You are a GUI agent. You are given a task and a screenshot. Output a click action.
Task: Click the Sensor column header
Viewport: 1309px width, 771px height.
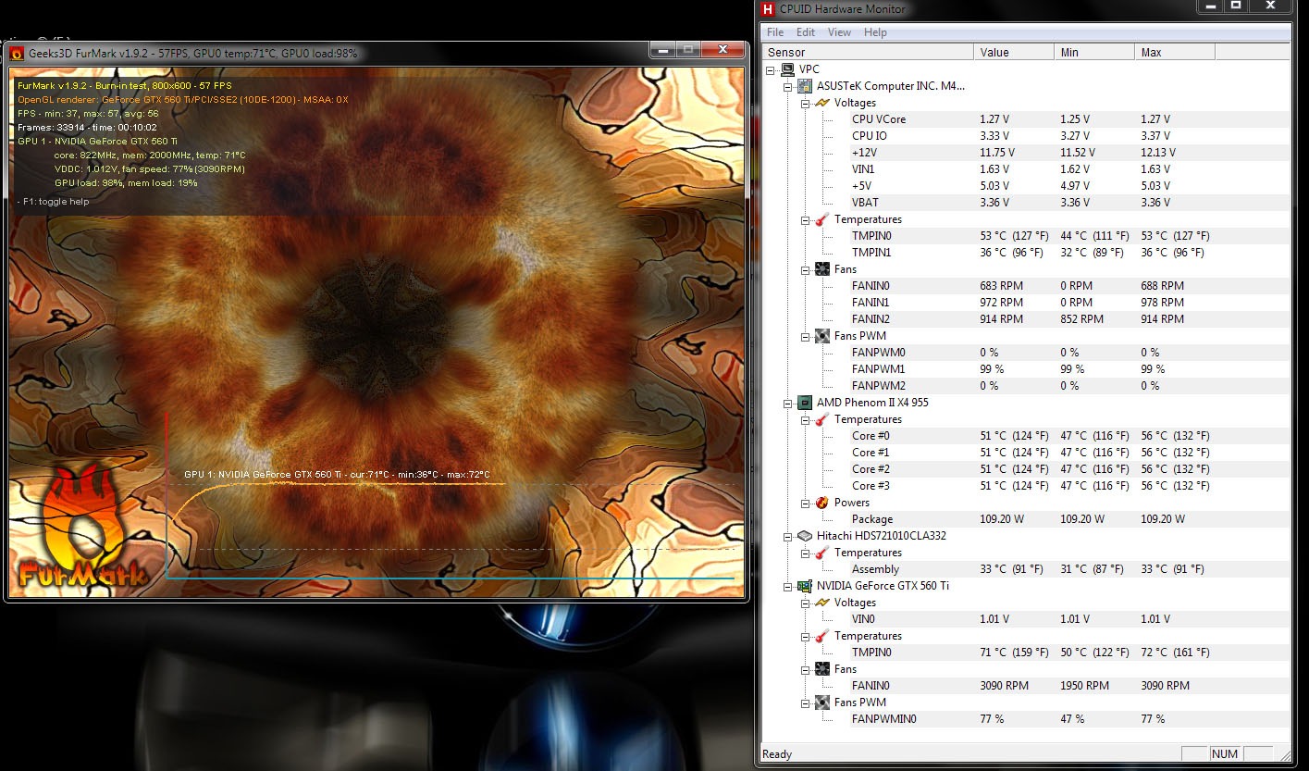pos(868,53)
